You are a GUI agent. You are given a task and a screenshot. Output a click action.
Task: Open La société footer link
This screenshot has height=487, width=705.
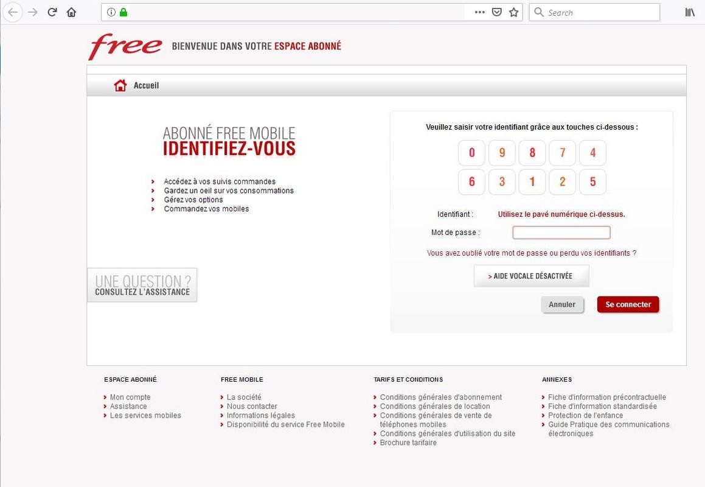click(244, 397)
